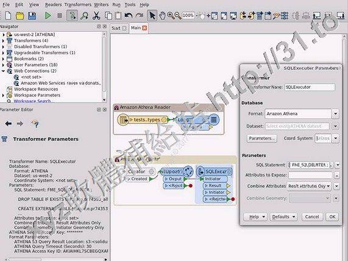This screenshot has height=261, width=348.
Task: Open the Tools menu
Action: (x=130, y=5)
